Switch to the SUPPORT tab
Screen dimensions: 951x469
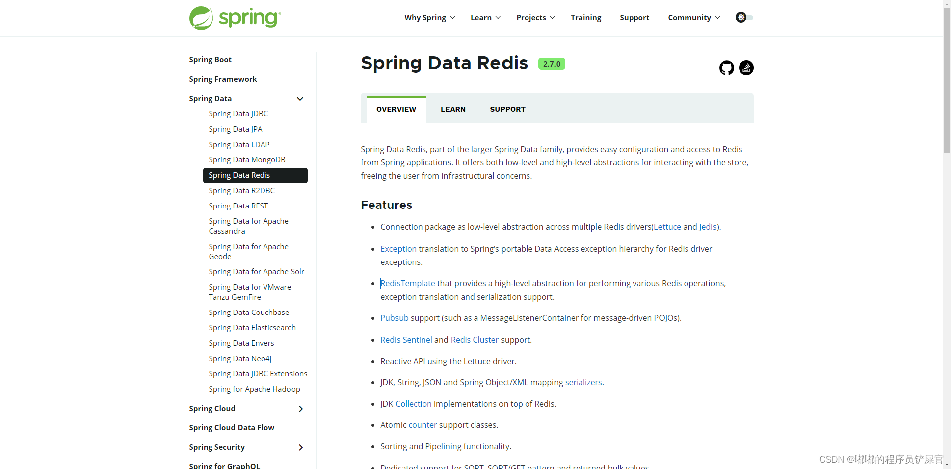click(x=508, y=109)
